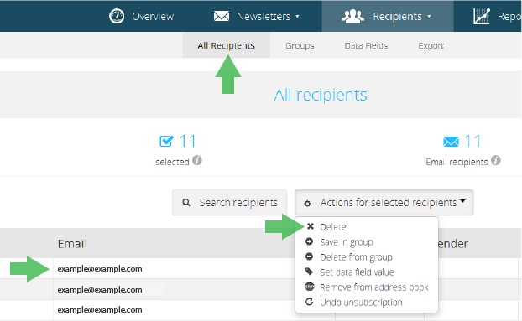522x321 pixels.
Task: Click the All recipients page heading
Action: click(321, 95)
